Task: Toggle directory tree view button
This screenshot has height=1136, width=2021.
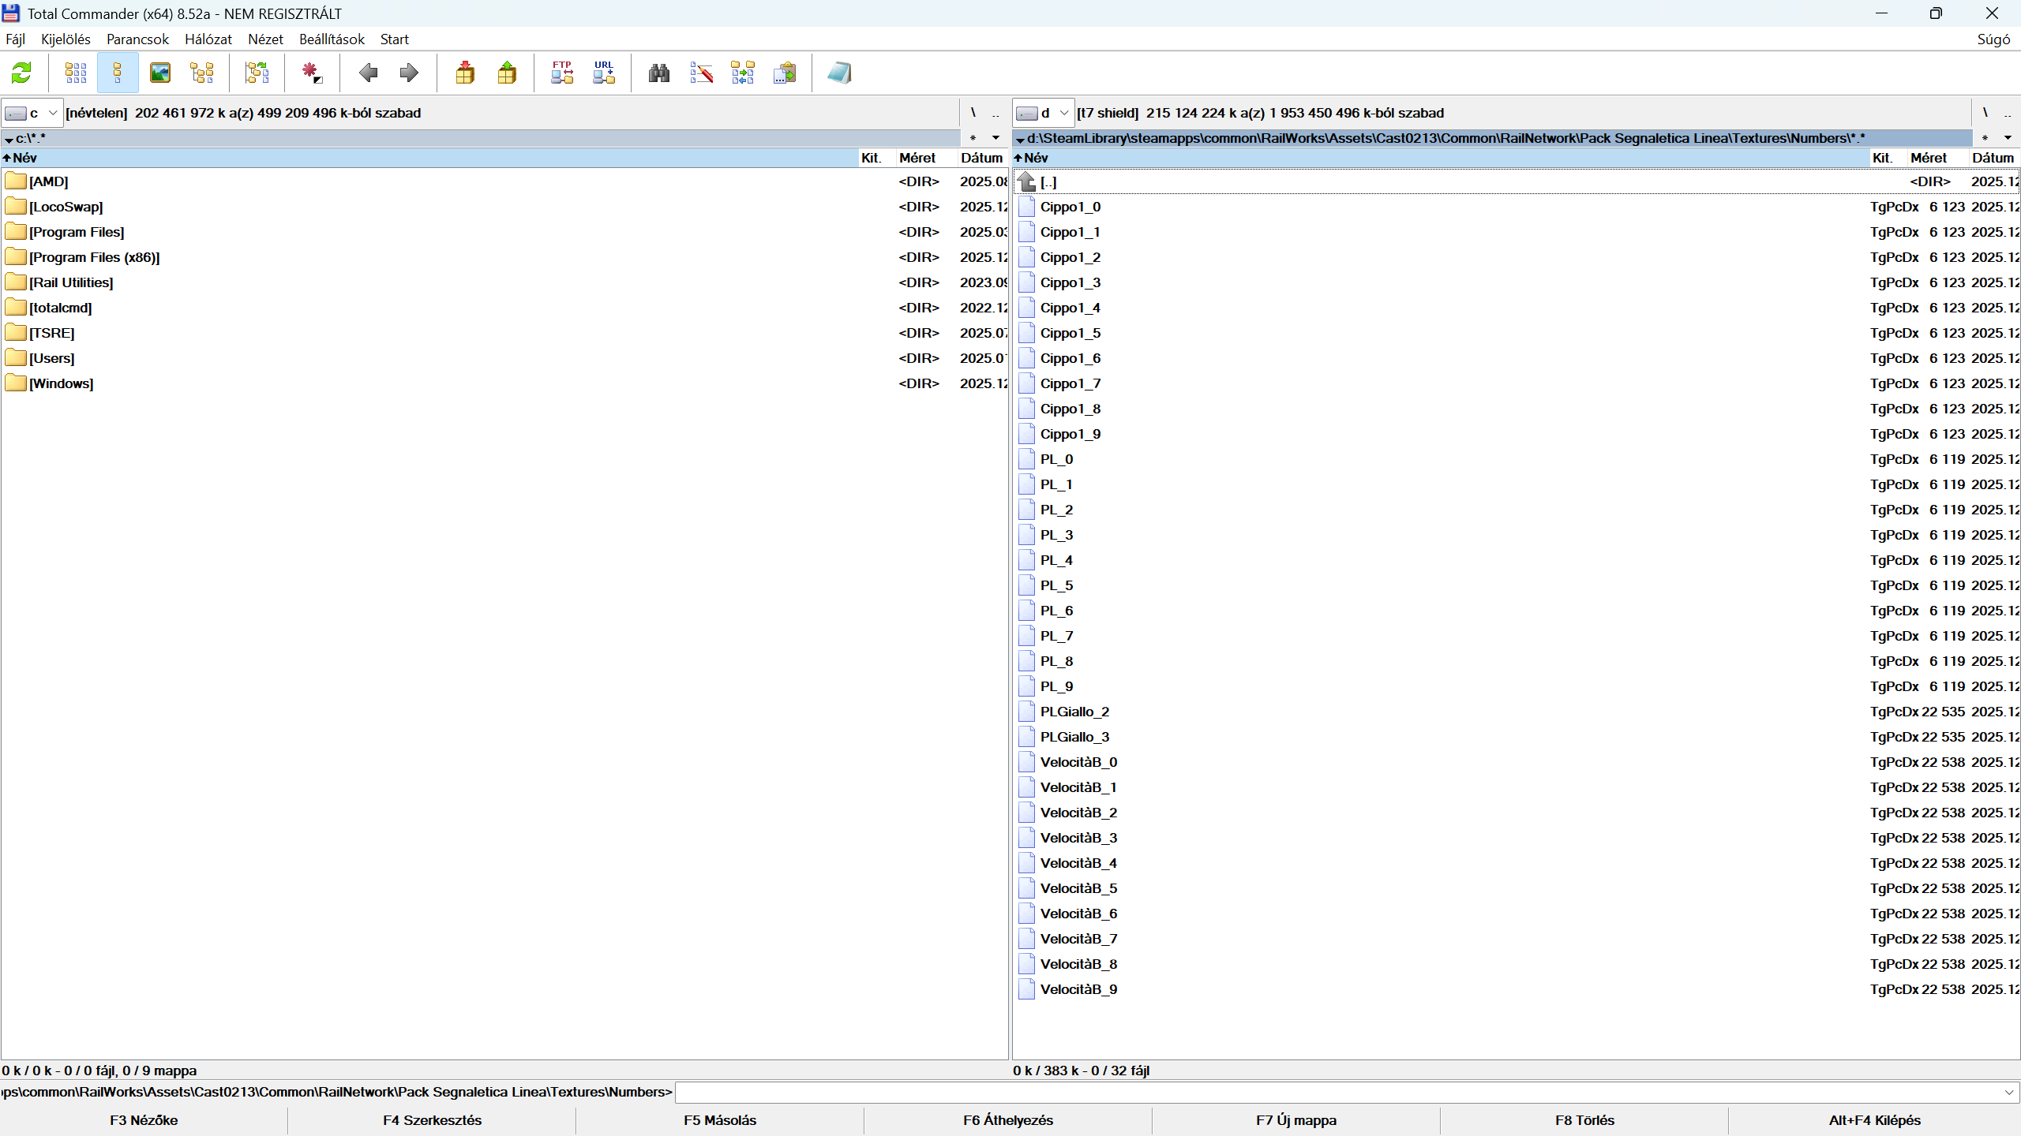Action: pyautogui.click(x=202, y=73)
